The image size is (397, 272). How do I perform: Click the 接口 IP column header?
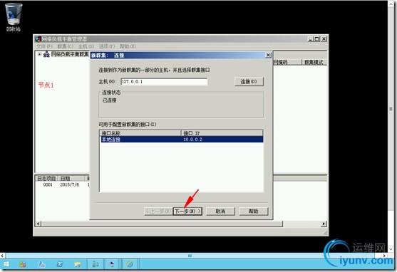pyautogui.click(x=222, y=133)
